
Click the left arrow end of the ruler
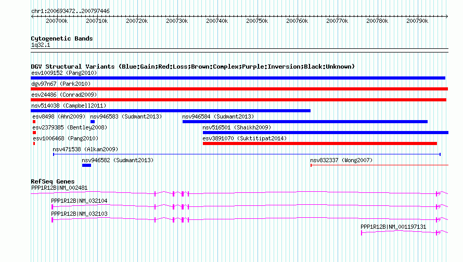[32, 17]
